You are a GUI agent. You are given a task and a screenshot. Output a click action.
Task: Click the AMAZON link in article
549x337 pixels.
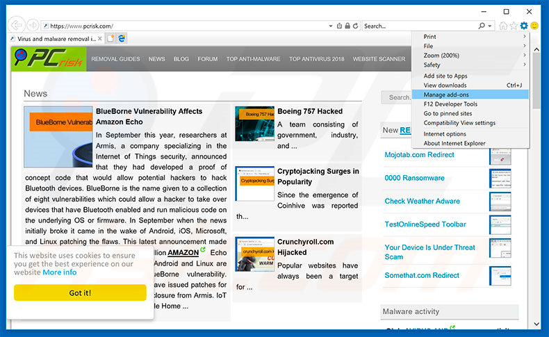(x=183, y=252)
